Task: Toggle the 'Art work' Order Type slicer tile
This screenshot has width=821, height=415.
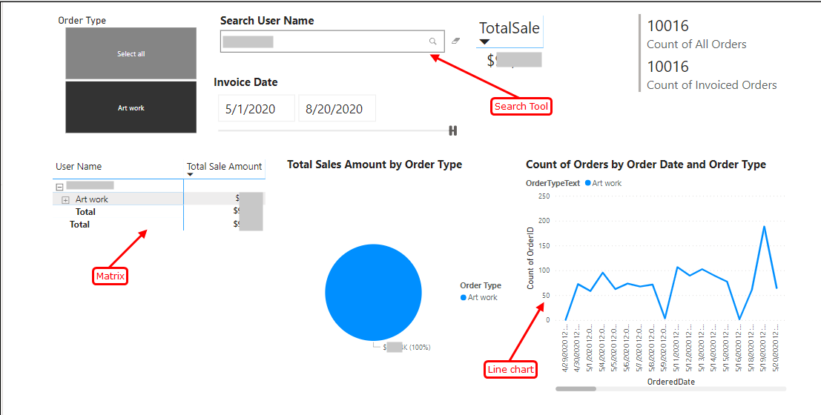Action: point(131,107)
